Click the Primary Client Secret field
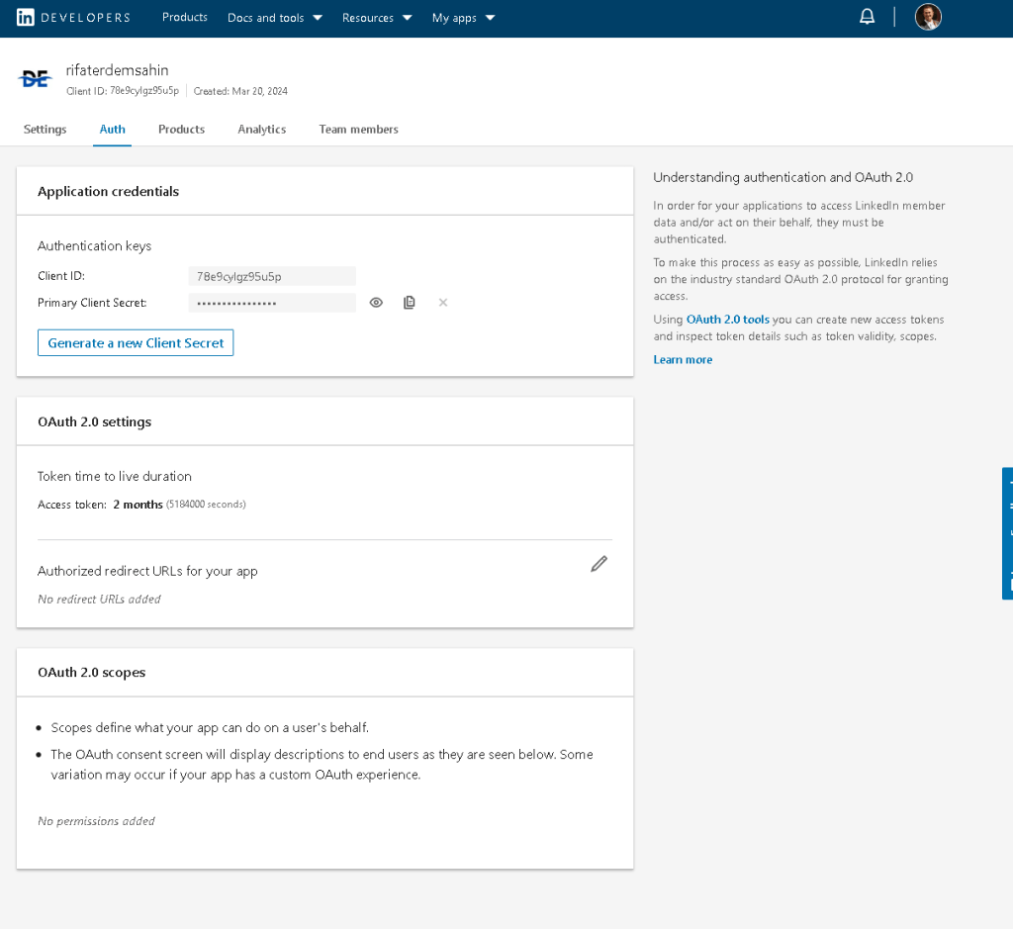 click(x=272, y=303)
